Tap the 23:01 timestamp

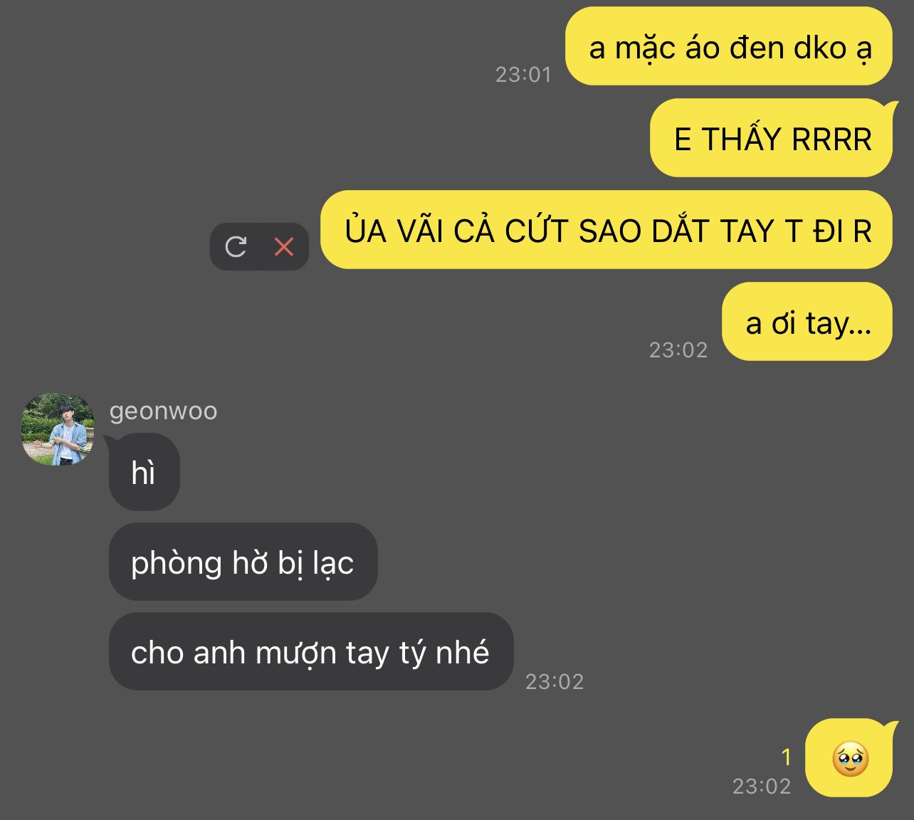(x=523, y=75)
